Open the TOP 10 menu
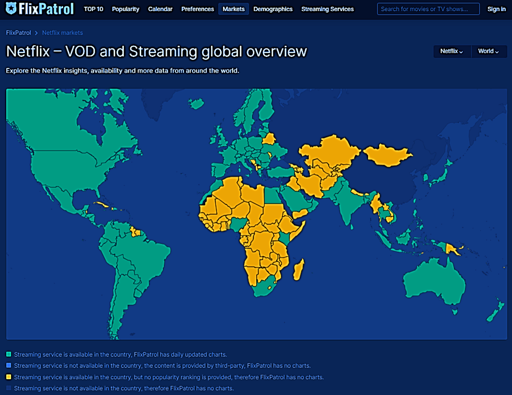 [x=93, y=9]
